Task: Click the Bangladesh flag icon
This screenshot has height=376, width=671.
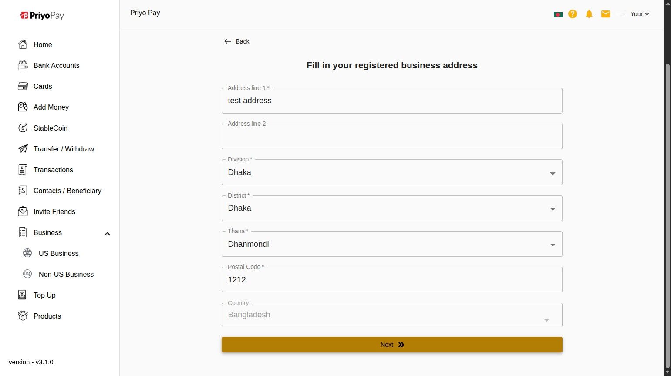Action: click(558, 14)
